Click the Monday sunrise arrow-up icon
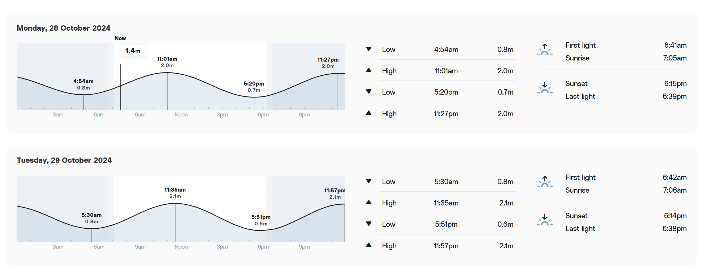This screenshot has width=706, height=275. pos(545,49)
